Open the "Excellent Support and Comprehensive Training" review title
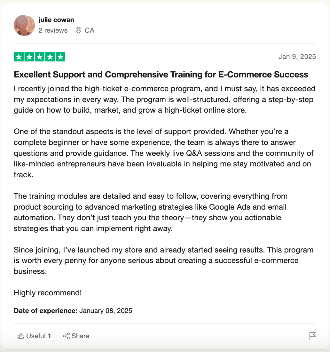The image size is (330, 352). (161, 75)
